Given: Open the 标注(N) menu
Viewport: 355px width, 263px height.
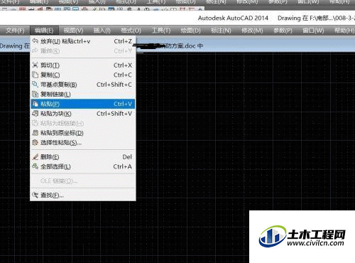Looking at the screenshot, I should pyautogui.click(x=221, y=31).
